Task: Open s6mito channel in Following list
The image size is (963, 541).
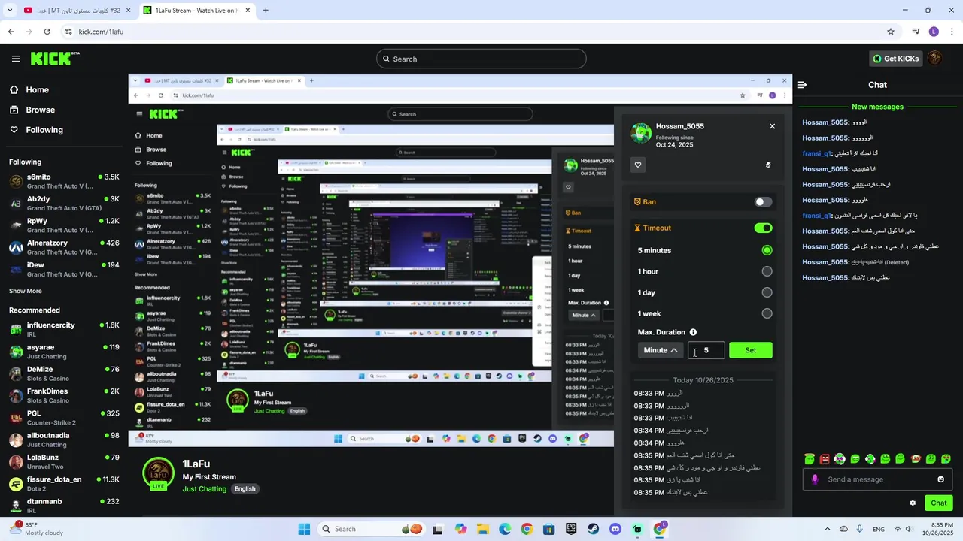Action: click(x=64, y=181)
